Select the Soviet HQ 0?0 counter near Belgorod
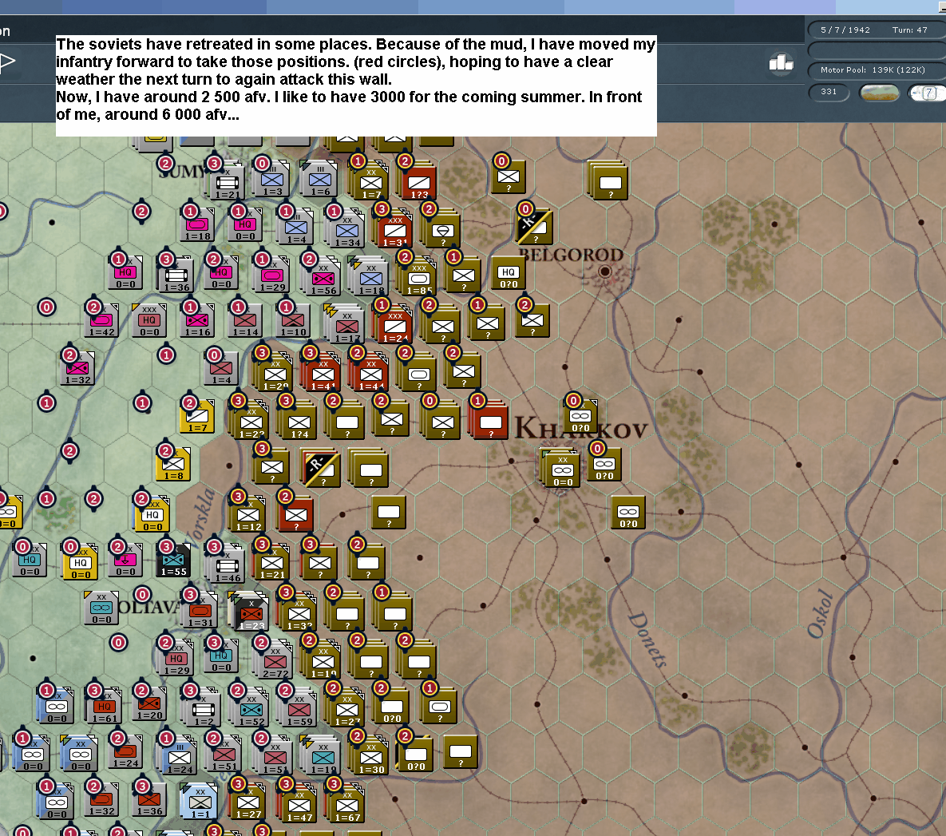The height and width of the screenshot is (836, 946). coord(508,273)
